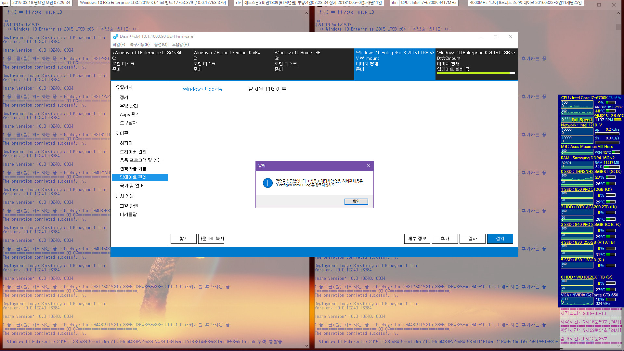Click the blue 설치 button

click(x=500, y=239)
